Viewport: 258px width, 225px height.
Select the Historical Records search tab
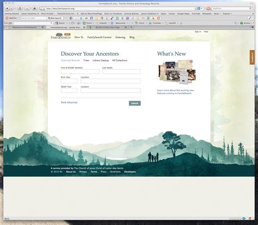click(70, 60)
